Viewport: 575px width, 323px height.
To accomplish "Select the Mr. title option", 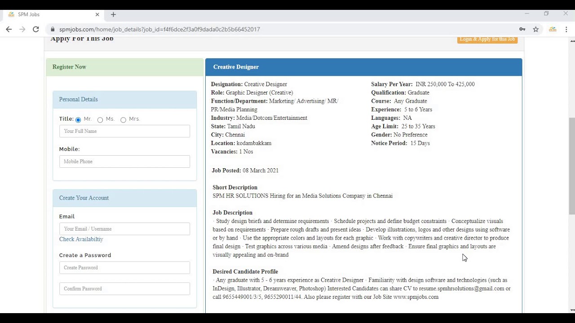I will point(78,120).
